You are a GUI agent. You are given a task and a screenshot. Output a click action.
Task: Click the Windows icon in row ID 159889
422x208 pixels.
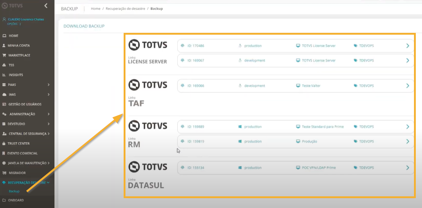pos(240,127)
